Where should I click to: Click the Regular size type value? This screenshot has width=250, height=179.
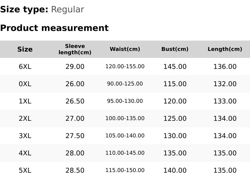coord(67,9)
